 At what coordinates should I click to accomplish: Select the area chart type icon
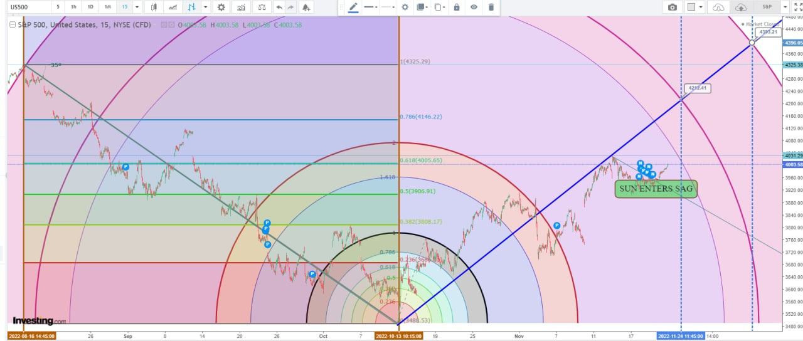pos(173,7)
